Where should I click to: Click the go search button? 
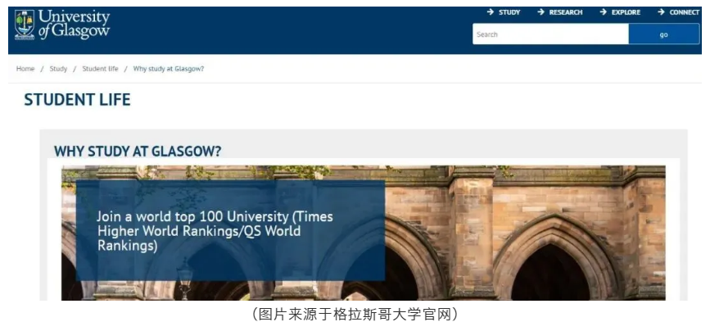pyautogui.click(x=664, y=34)
